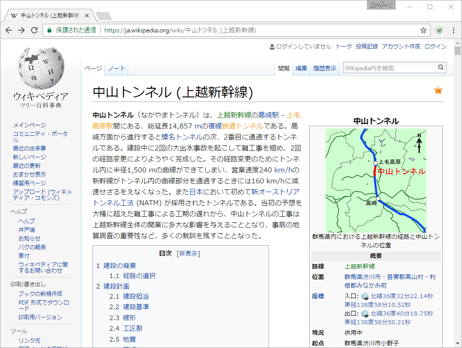Open the Wikipedia extension W icon
462x348 pixels.
(x=439, y=30)
